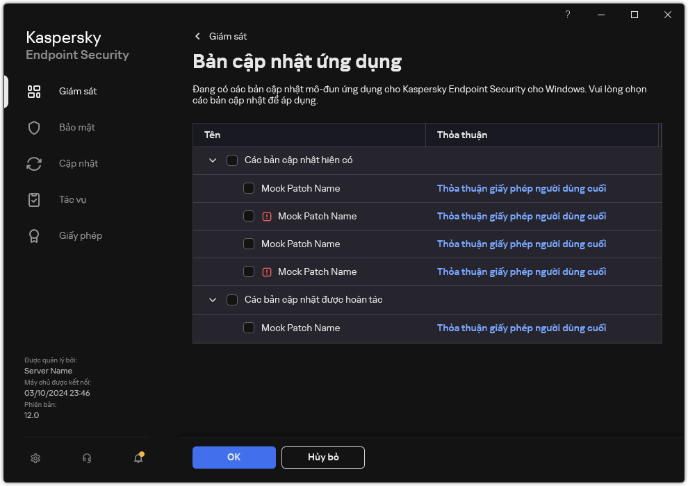Open the Giám sát sidebar icon
The width and height of the screenshot is (688, 486).
(34, 91)
